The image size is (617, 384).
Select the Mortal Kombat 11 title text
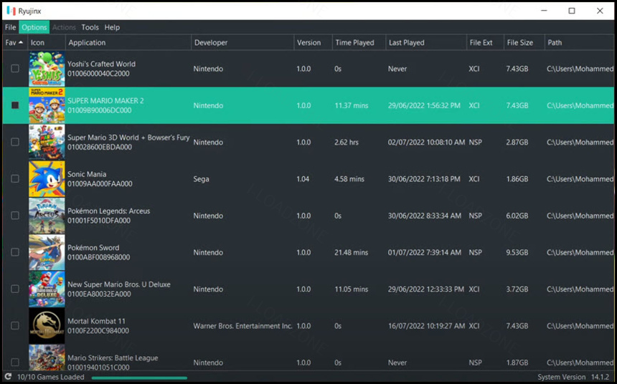point(96,321)
